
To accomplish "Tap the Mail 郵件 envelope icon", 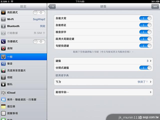I will [x=3, y=99].
